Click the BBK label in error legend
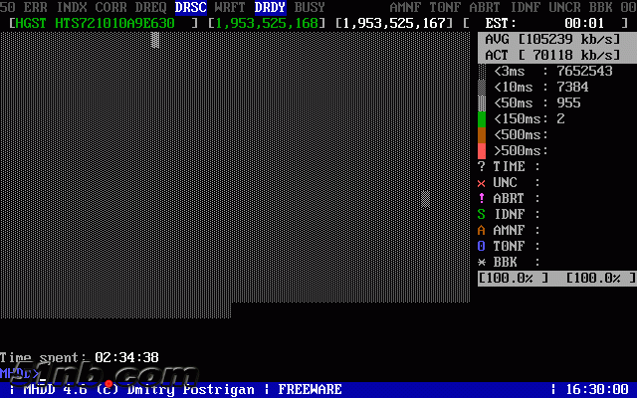 coord(505,262)
